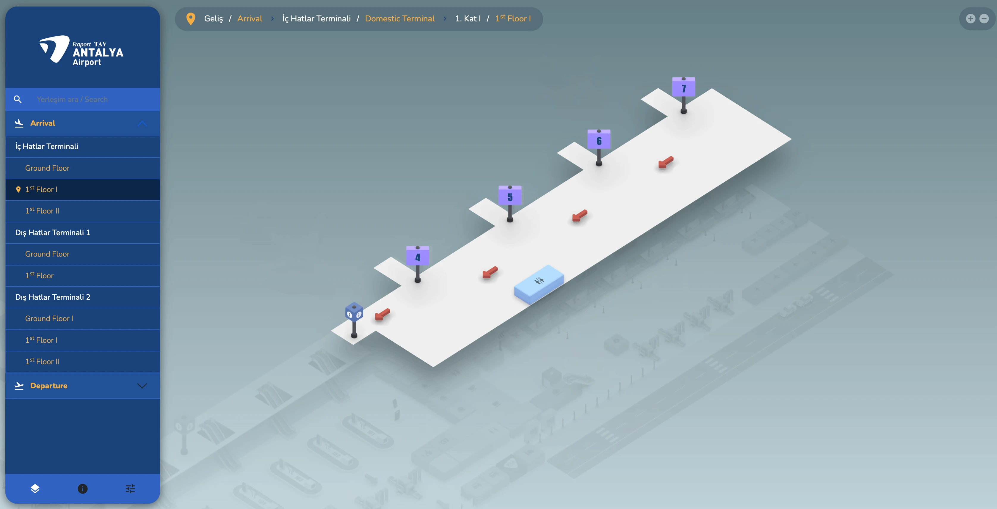This screenshot has height=509, width=997.
Task: Click Domestic Terminal in breadcrumb
Action: coord(399,18)
